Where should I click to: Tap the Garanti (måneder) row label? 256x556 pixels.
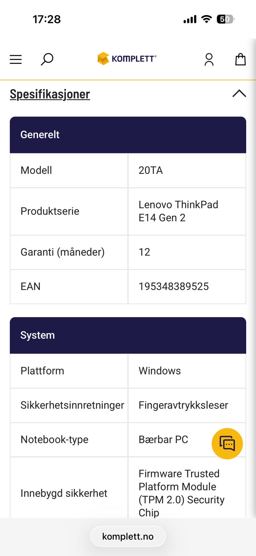click(x=62, y=252)
